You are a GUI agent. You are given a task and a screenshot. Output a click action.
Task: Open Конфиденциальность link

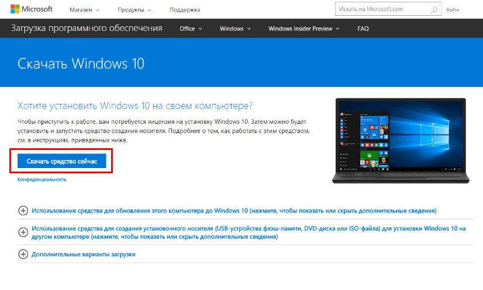[x=42, y=180]
